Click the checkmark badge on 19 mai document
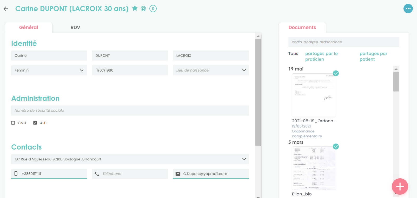The width and height of the screenshot is (417, 198). coord(336,73)
